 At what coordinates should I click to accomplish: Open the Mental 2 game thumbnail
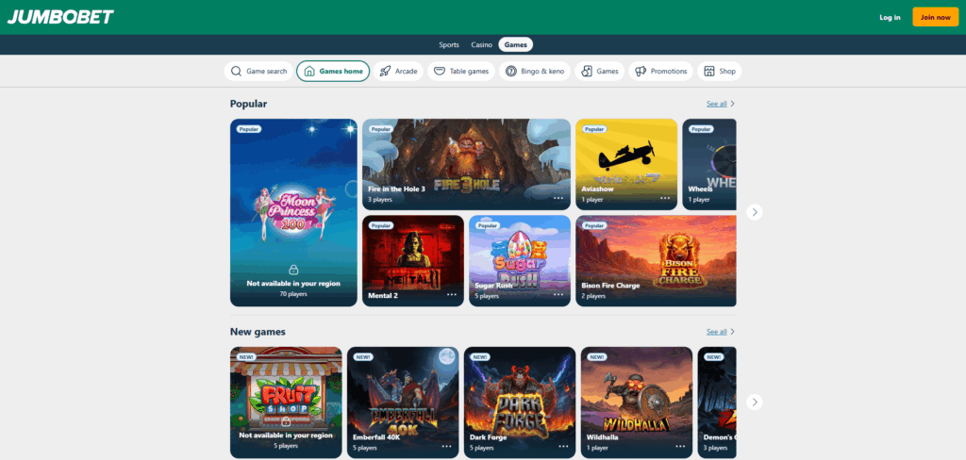pyautogui.click(x=413, y=260)
